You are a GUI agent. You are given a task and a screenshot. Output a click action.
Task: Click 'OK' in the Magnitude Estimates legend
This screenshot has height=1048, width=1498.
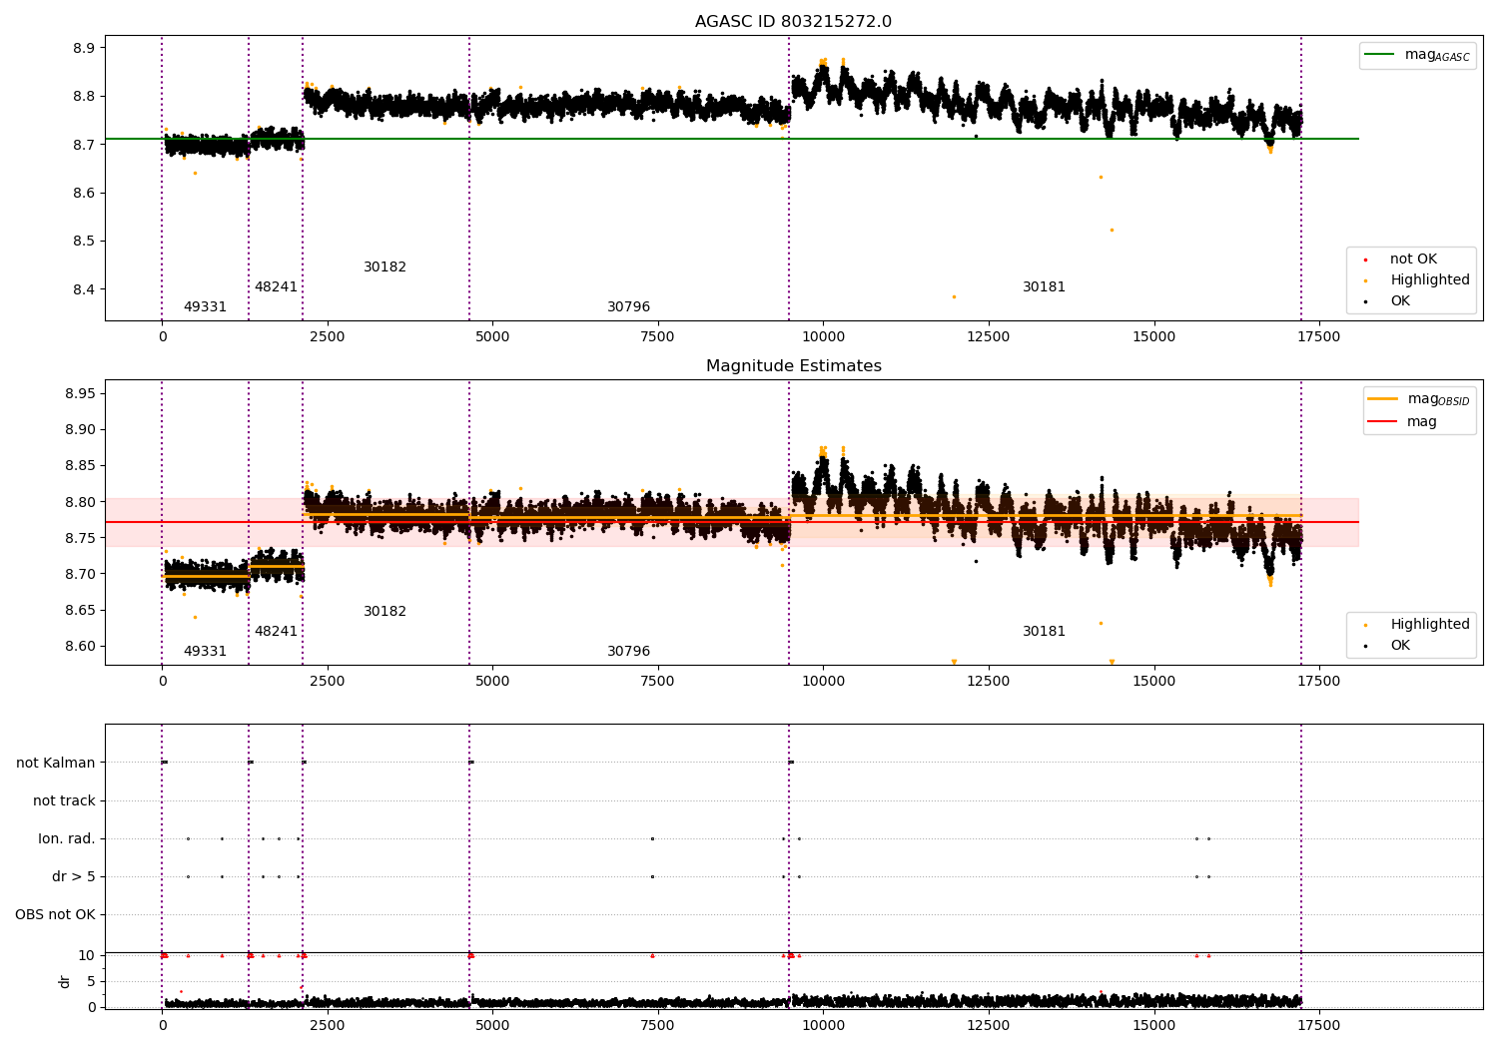pos(1400,646)
